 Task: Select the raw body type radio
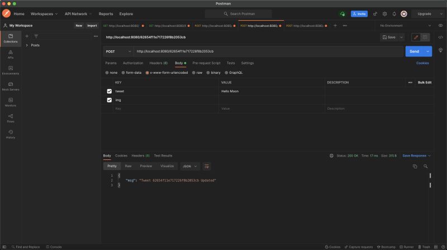[193, 73]
